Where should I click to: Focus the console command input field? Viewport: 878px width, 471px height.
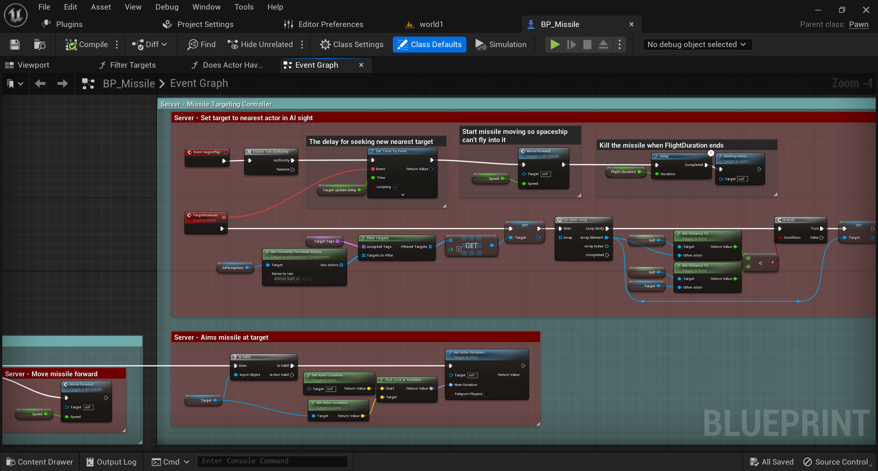pos(272,461)
